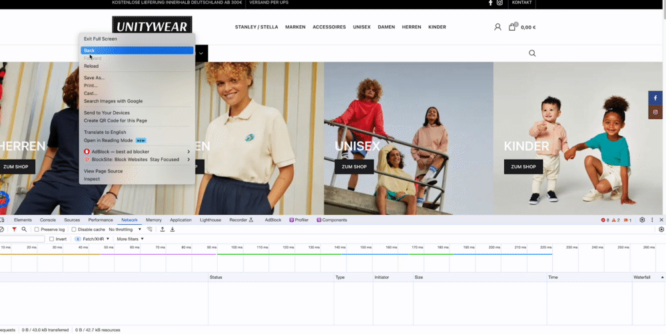Click the issues count flag badge
The image size is (666, 334).
click(627, 220)
